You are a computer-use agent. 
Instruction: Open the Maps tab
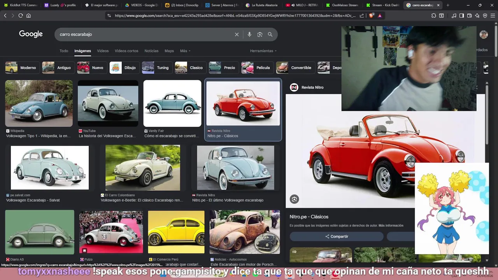(169, 51)
